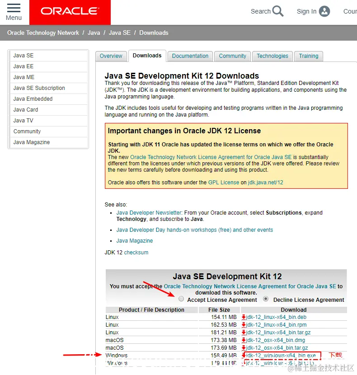Go to Oracle Technology Network breadcrumb

point(43,33)
